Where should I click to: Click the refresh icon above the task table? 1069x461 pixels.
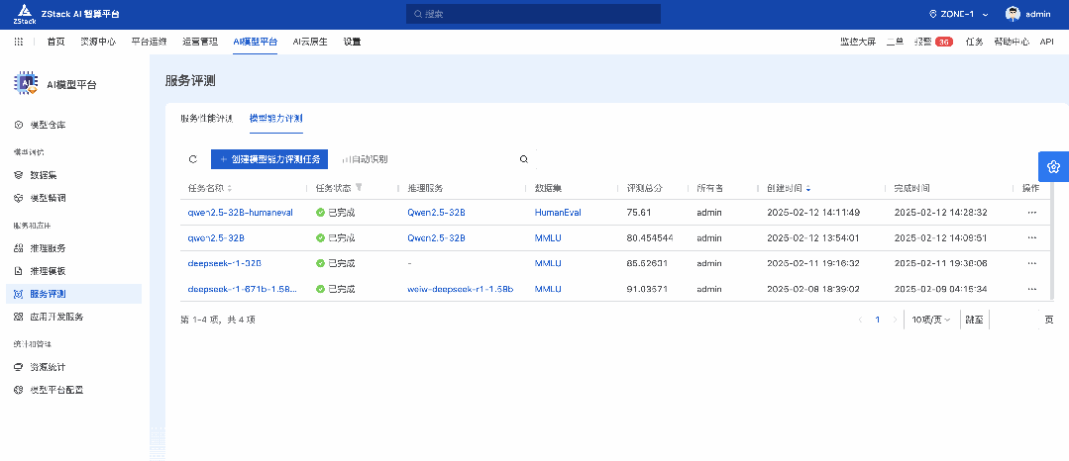tap(192, 159)
